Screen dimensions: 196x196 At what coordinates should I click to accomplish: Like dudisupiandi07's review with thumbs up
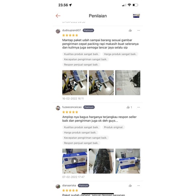130,30
